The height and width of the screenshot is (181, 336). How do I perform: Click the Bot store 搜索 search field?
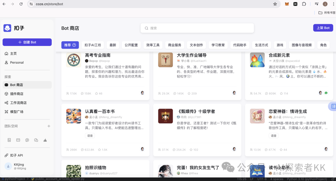click(197, 28)
